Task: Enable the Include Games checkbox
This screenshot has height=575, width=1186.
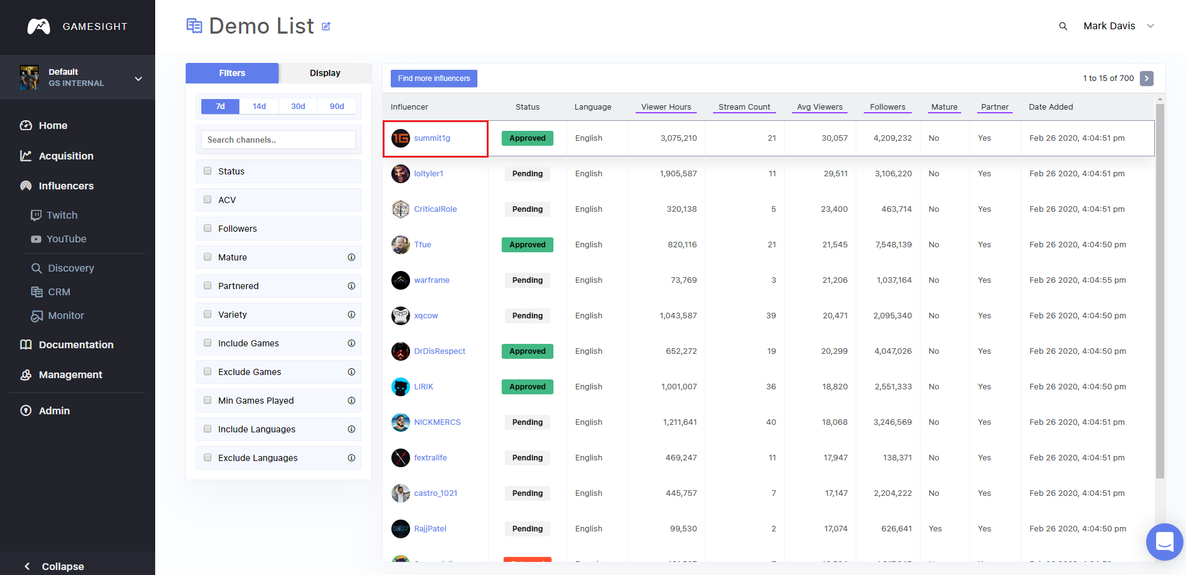Action: (x=208, y=343)
